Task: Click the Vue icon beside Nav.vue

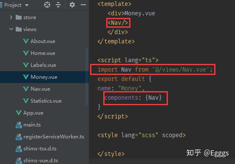Action: [x=26, y=89]
